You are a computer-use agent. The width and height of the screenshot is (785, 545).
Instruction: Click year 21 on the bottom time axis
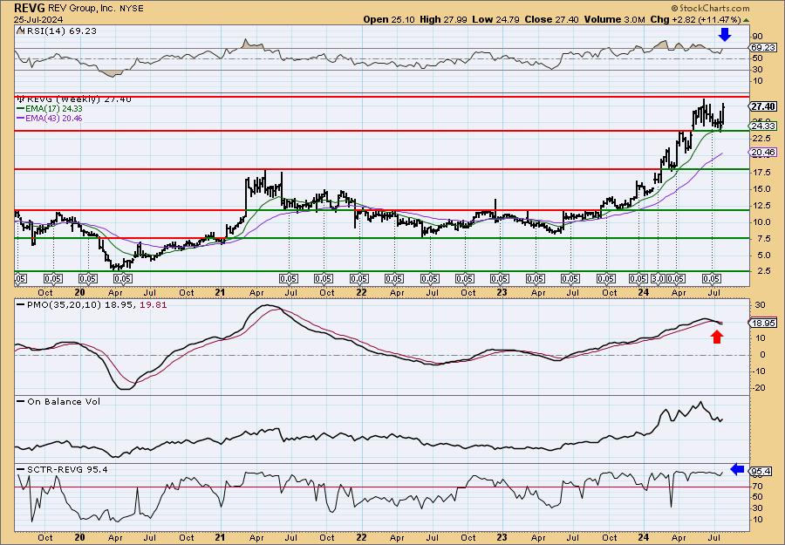point(221,537)
